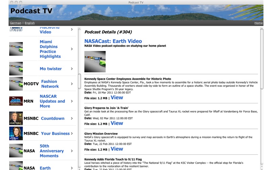Open the MRN NASCAR logo thumbnail
The width and height of the screenshot is (272, 170).
click(x=16, y=101)
